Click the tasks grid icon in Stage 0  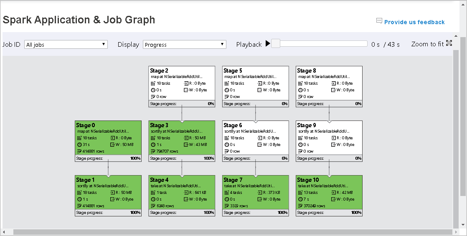(x=79, y=138)
